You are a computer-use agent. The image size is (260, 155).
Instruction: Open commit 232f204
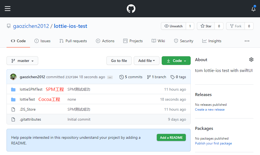71,77
